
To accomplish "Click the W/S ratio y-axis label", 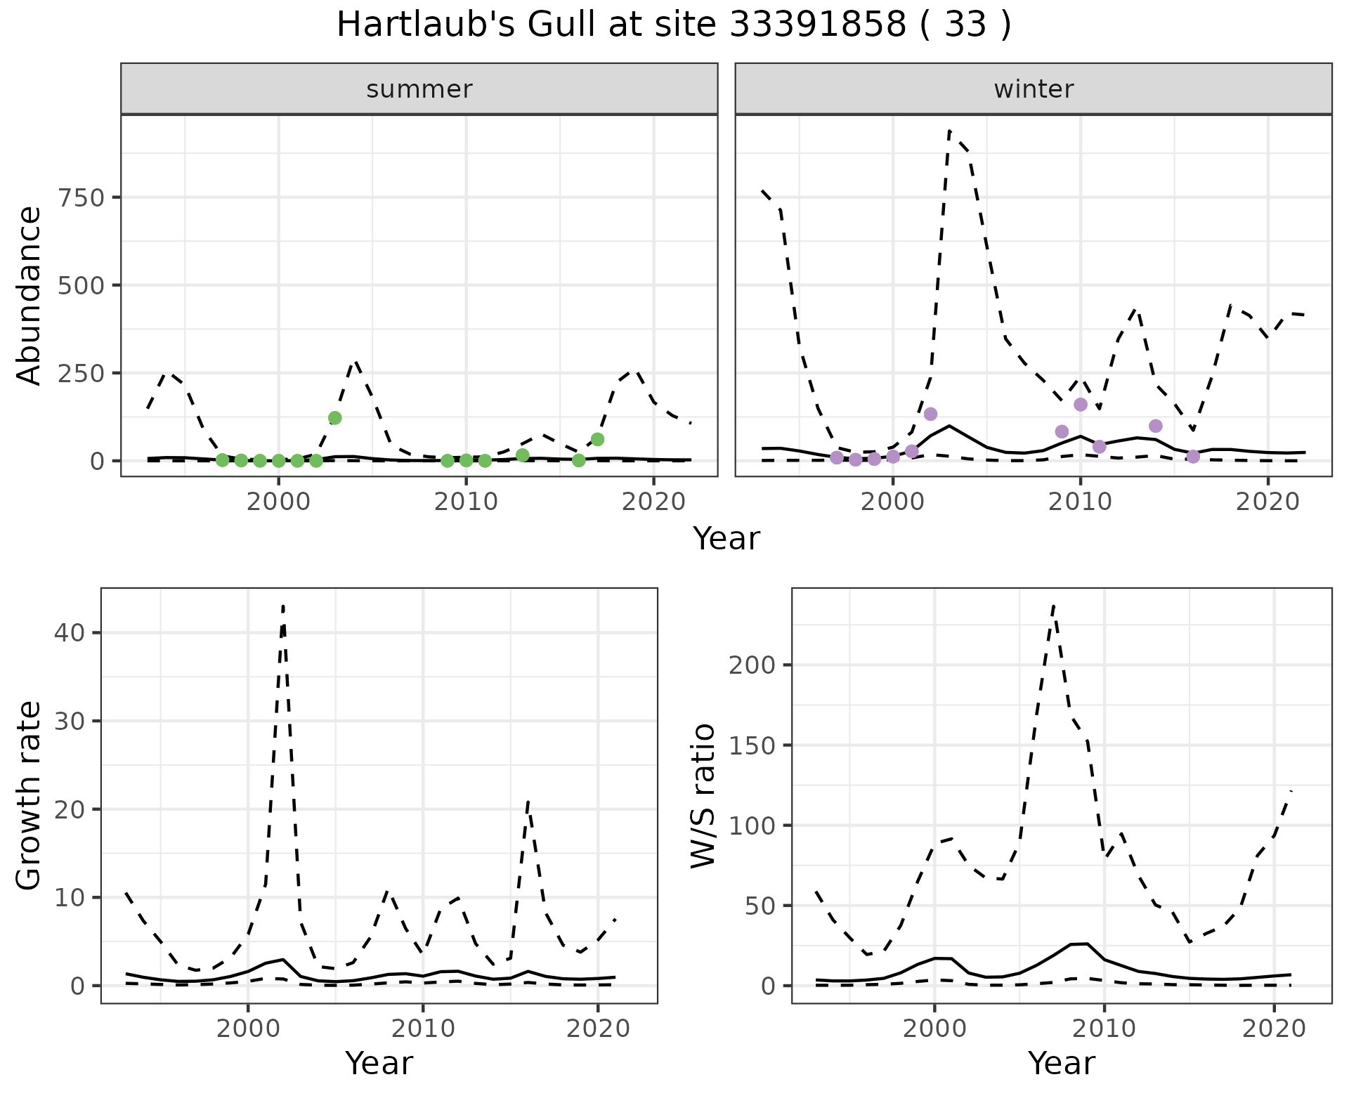I will point(703,795).
